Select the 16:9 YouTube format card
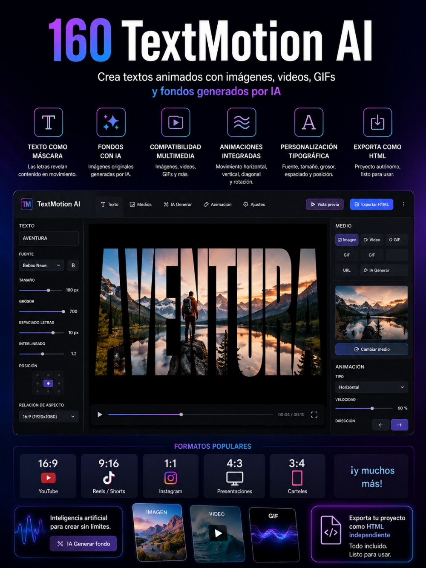Image resolution: width=426 pixels, height=568 pixels. (48, 476)
